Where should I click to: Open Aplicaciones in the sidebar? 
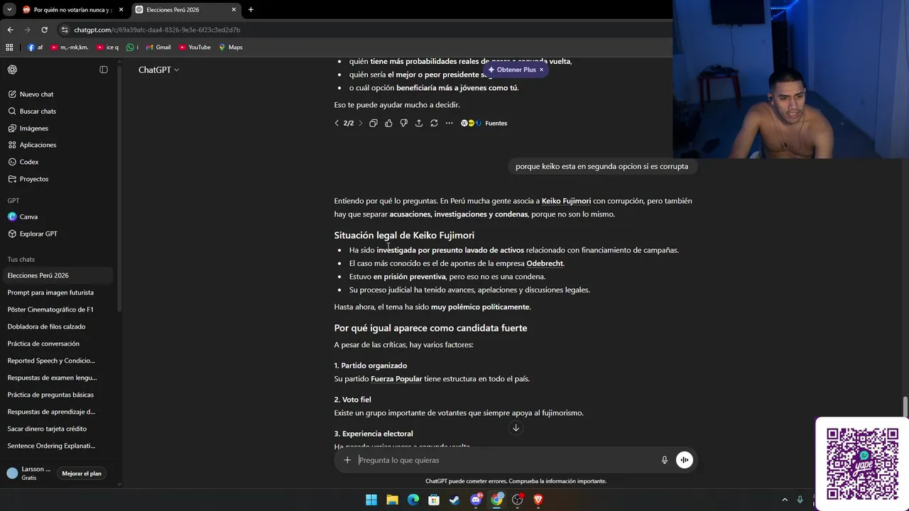click(59, 145)
